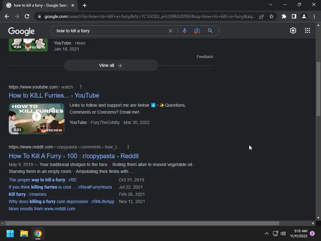The width and height of the screenshot is (321, 241).
Task: Click the View all videos button
Action: pyautogui.click(x=111, y=65)
